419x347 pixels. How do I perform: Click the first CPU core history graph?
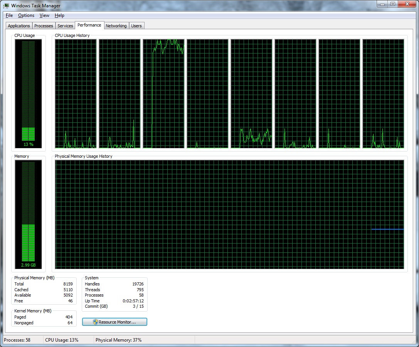[x=76, y=93]
